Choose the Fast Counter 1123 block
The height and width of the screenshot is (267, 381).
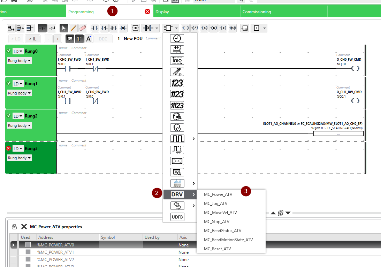coord(177,94)
